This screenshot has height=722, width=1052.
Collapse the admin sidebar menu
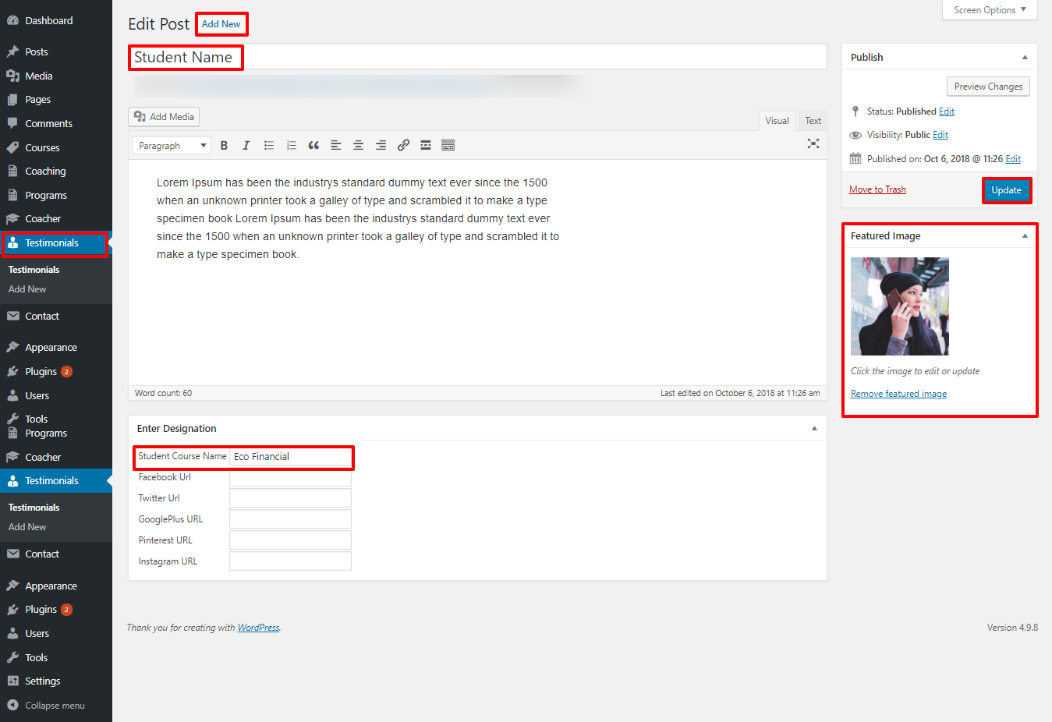[55, 706]
